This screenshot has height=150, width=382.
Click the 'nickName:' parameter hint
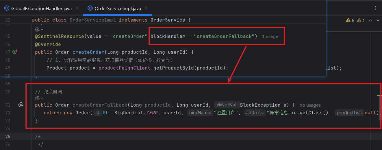click(x=200, y=113)
